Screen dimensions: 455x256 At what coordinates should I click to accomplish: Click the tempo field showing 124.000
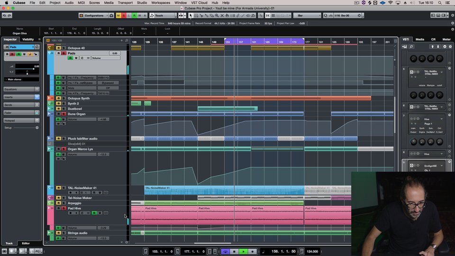[x=312, y=251]
